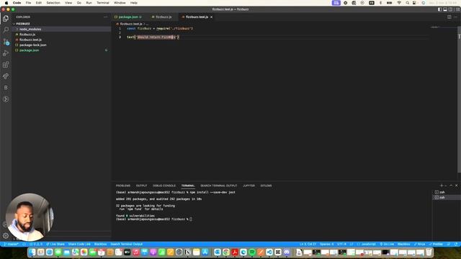The image size is (461, 259).
Task: Open the File menu
Action: click(28, 3)
